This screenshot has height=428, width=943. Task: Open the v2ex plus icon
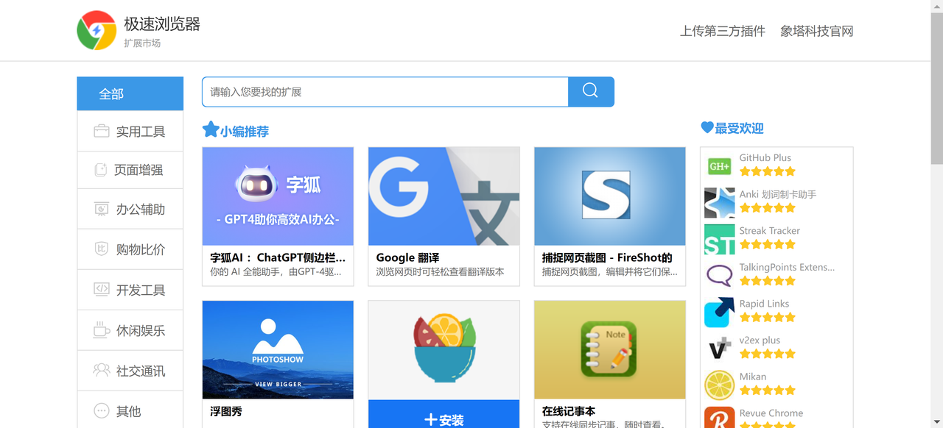(719, 349)
